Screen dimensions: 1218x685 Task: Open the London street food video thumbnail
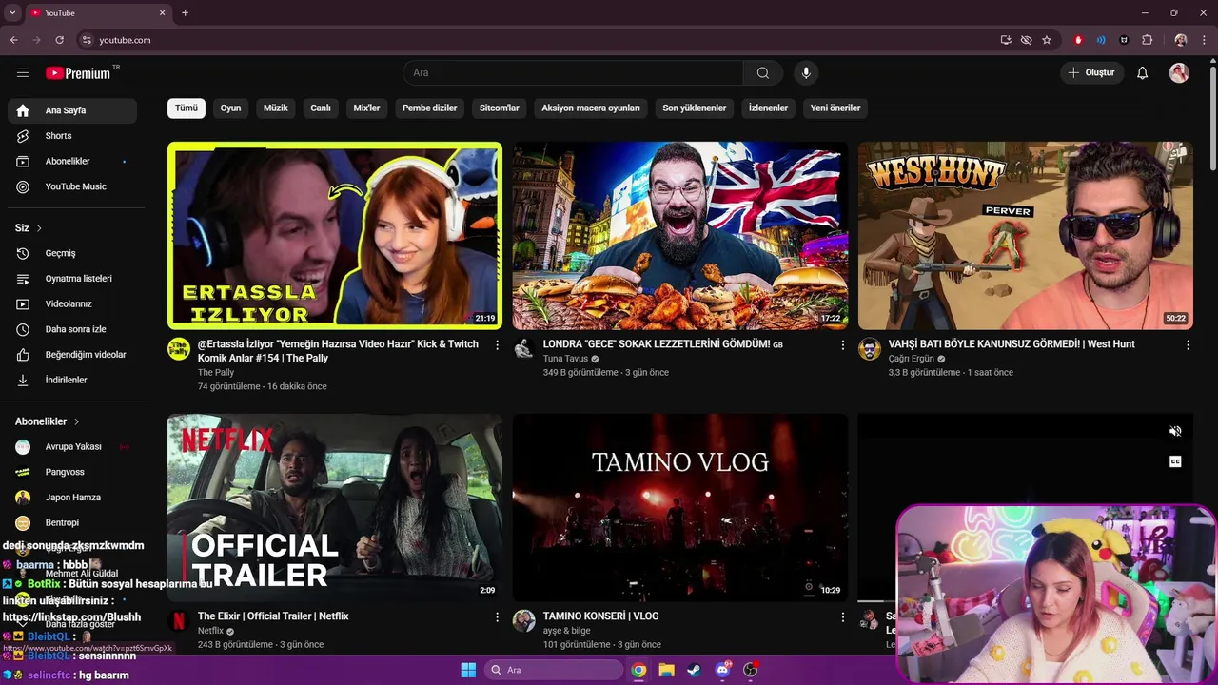point(680,236)
